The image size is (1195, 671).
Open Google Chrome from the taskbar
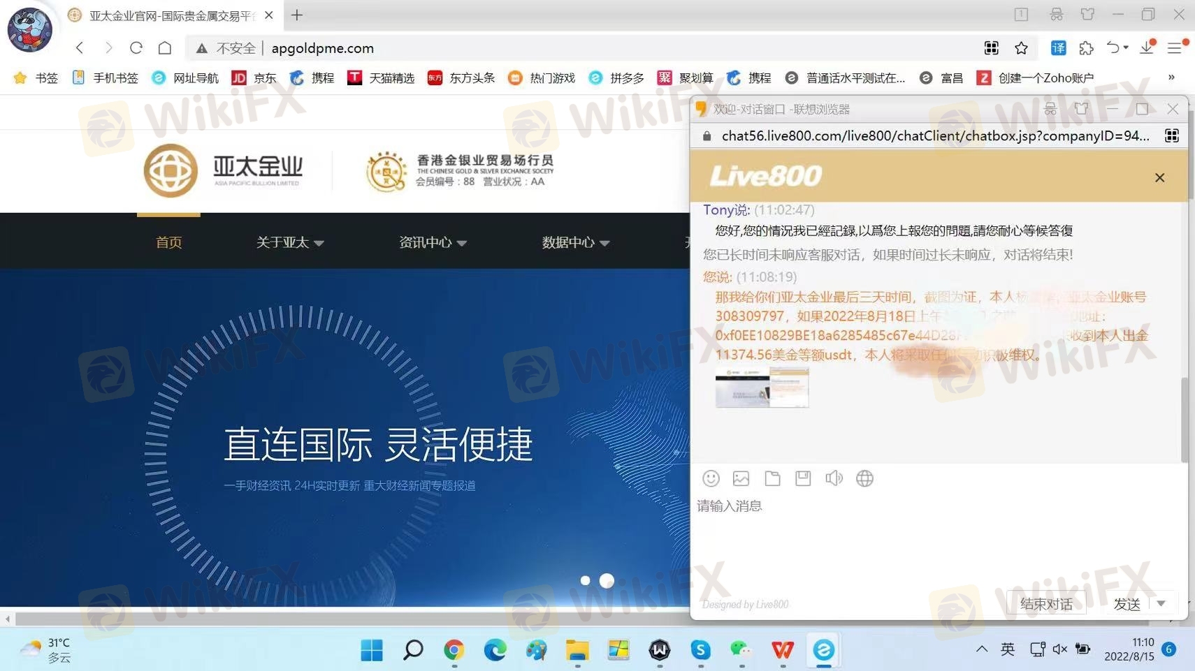[454, 650]
